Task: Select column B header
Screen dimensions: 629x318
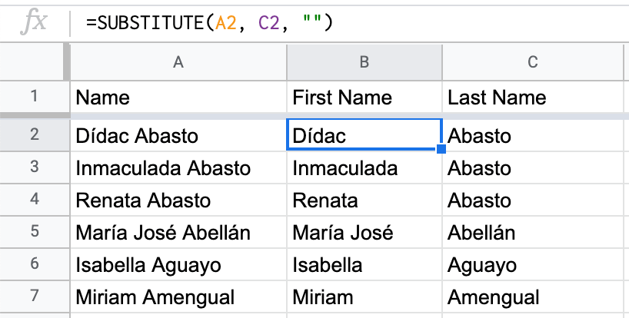Action: (x=364, y=62)
